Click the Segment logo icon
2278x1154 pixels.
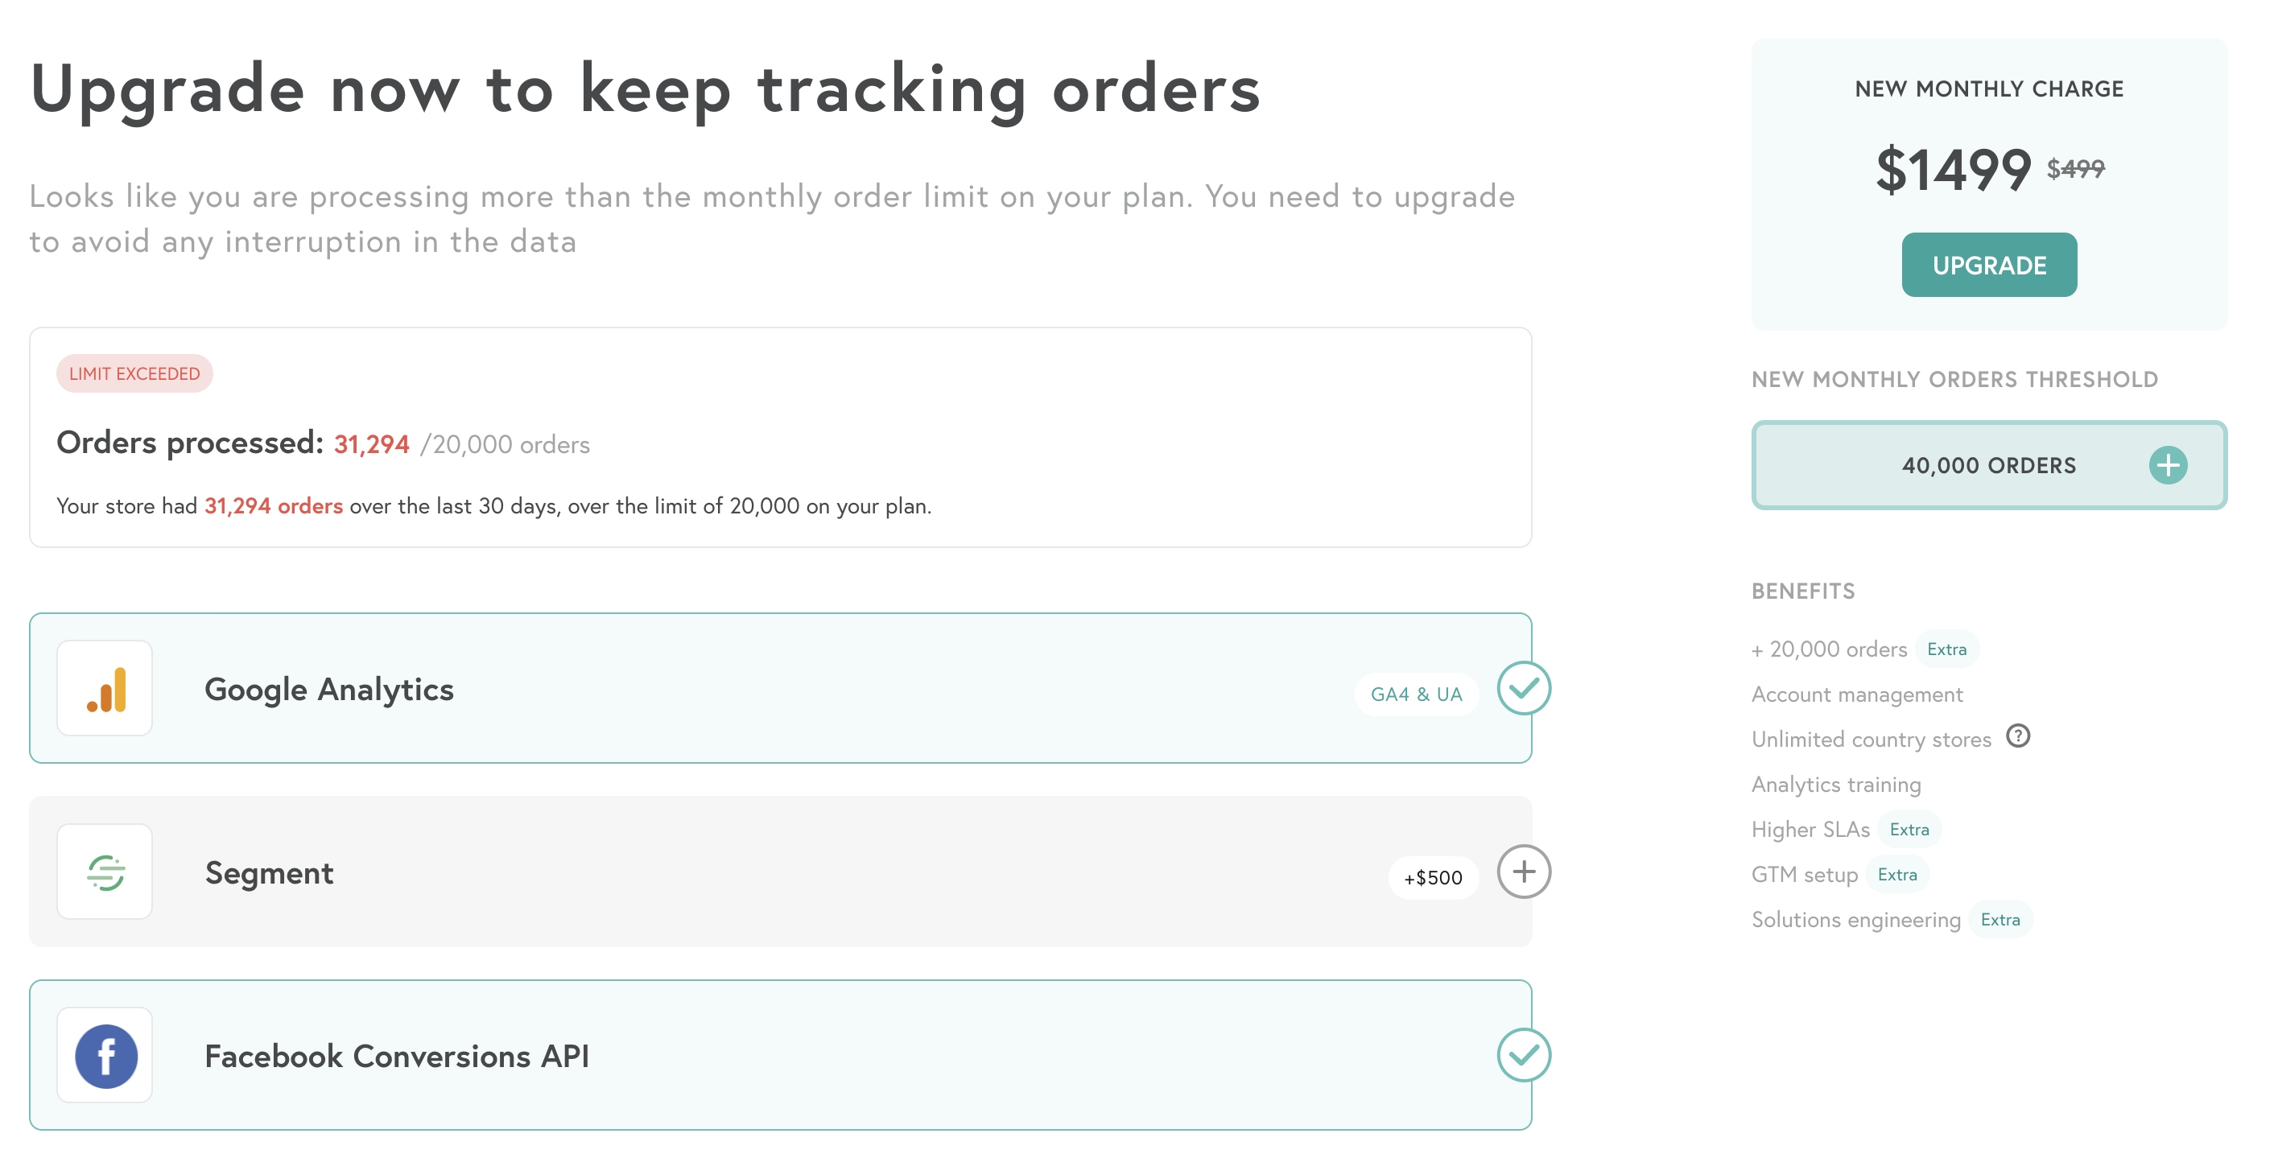coord(105,872)
